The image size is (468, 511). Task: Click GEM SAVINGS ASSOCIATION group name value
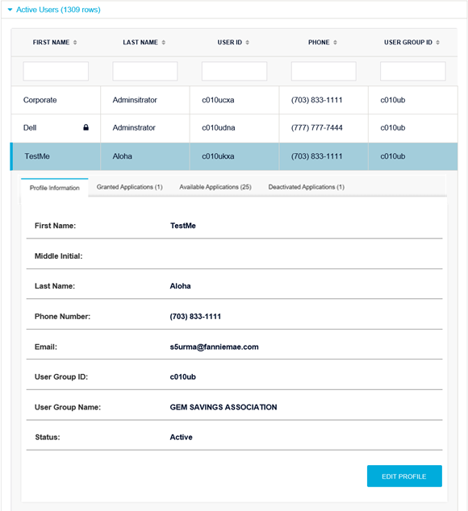(224, 407)
